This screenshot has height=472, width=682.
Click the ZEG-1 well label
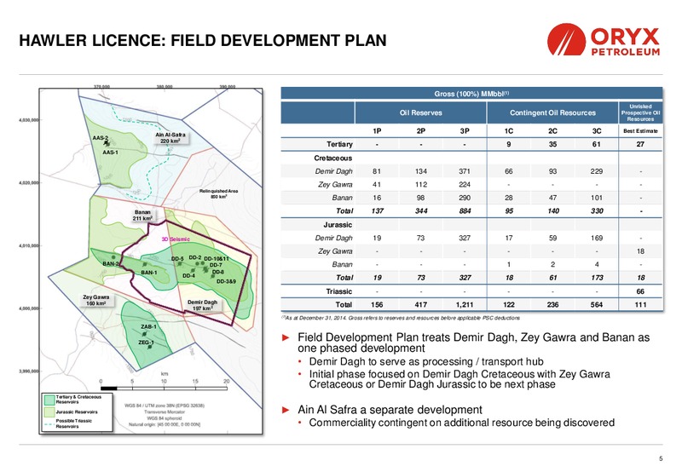coord(146,342)
